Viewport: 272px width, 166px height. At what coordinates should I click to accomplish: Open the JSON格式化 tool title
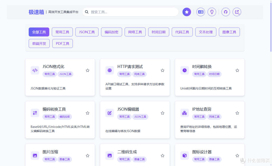(53, 66)
